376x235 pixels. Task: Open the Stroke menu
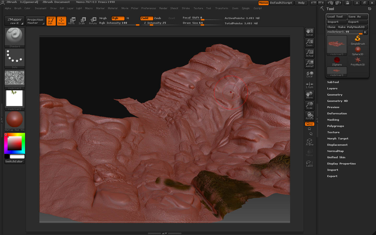click(186, 8)
